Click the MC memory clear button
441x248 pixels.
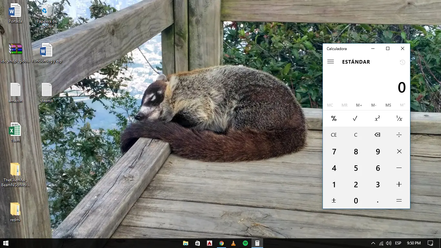point(330,105)
